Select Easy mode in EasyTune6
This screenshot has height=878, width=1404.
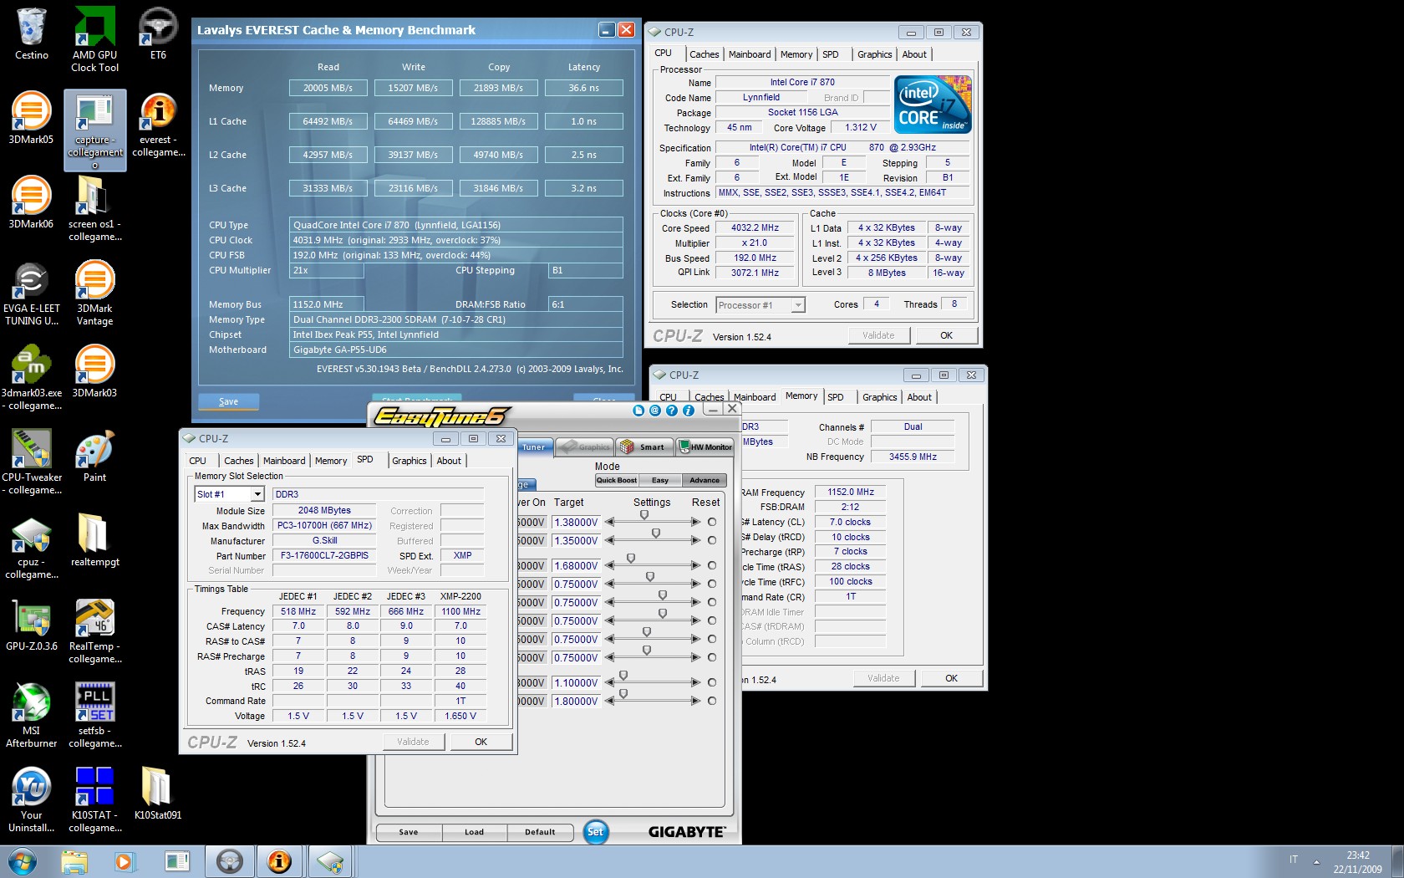pyautogui.click(x=660, y=480)
